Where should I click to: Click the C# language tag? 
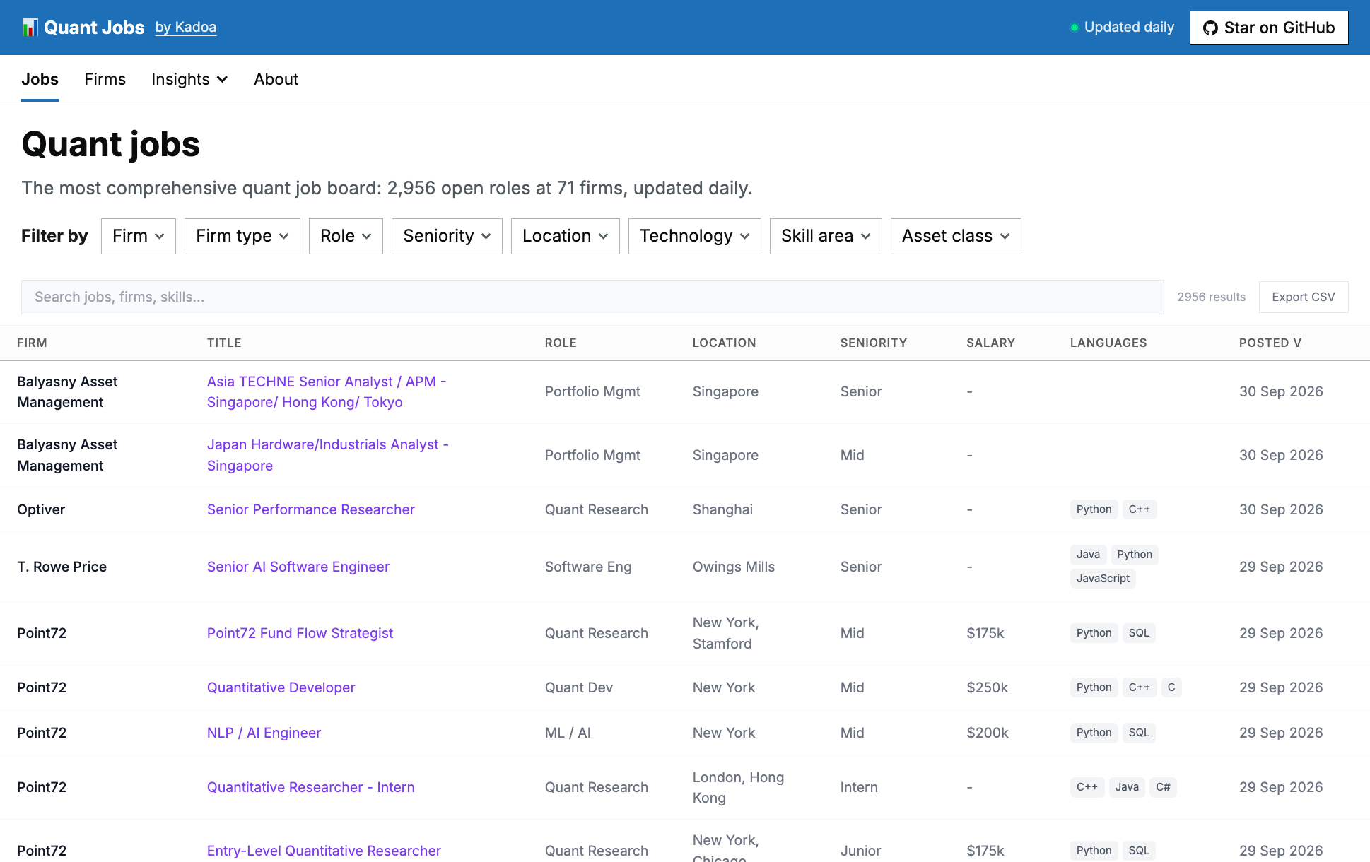tap(1163, 787)
